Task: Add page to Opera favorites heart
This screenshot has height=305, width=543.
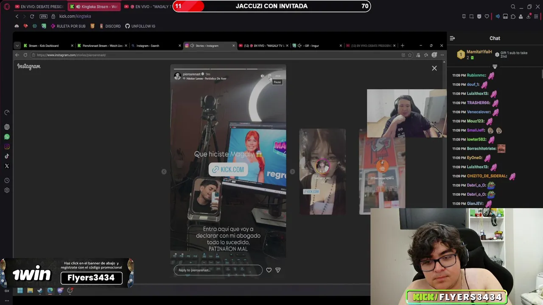Action: (487, 17)
